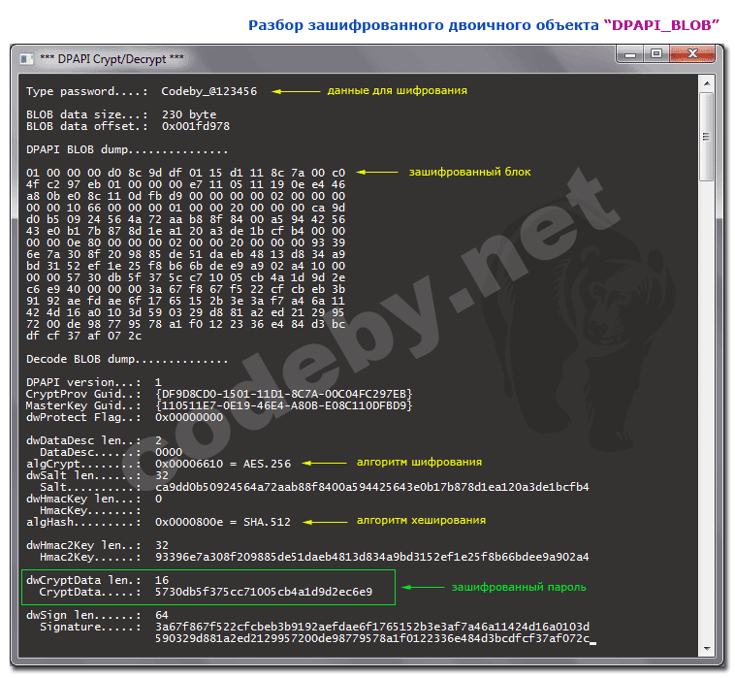735x678 pixels.
Task: Click the Salt hex value starting 'ca9dd0b5'
Action: click(x=371, y=487)
